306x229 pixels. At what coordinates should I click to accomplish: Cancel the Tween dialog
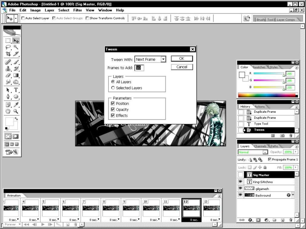tap(182, 67)
